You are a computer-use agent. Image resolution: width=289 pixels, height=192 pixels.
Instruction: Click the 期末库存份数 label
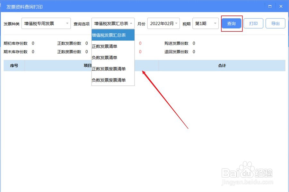(x=15, y=52)
